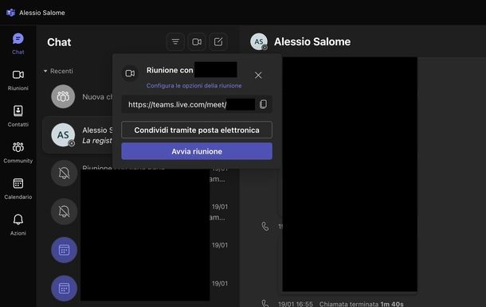Viewport: 486px width, 307px height.
Task: Open the Alessio Salome chat in list
Action: coord(77,135)
